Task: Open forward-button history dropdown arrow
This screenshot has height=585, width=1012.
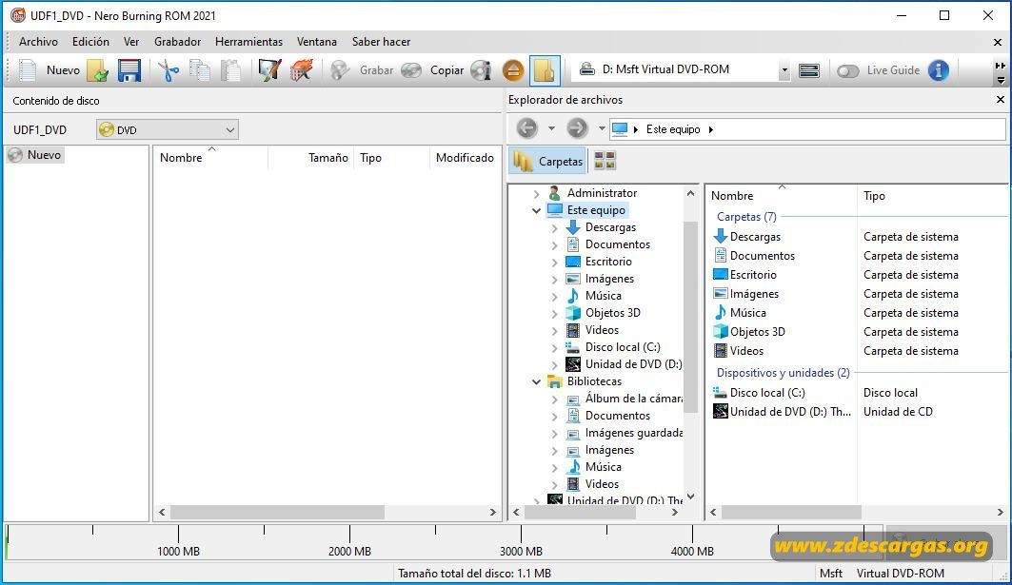Action: 602,128
